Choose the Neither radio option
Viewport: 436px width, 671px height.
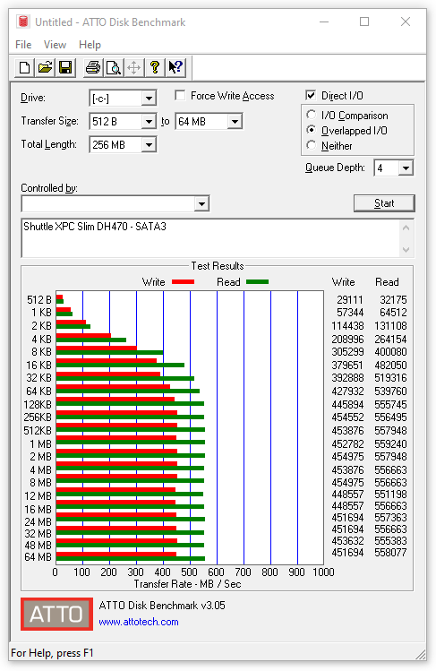click(x=312, y=145)
